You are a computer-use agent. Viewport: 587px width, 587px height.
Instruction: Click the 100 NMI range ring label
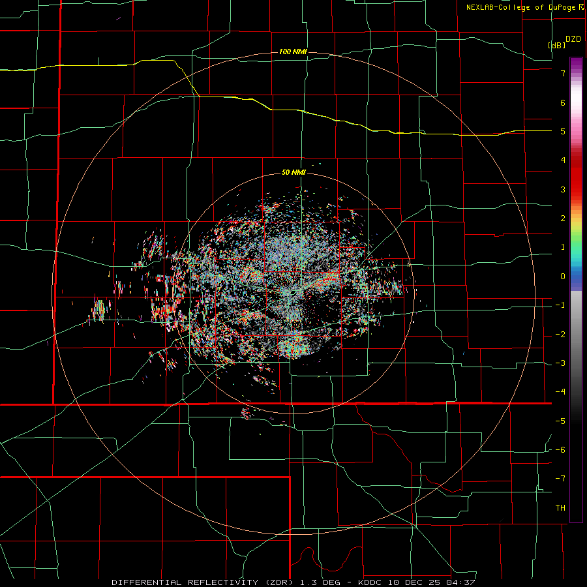[x=293, y=52]
